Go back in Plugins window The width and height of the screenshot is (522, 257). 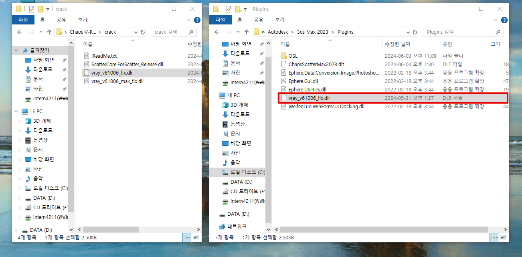pos(217,32)
